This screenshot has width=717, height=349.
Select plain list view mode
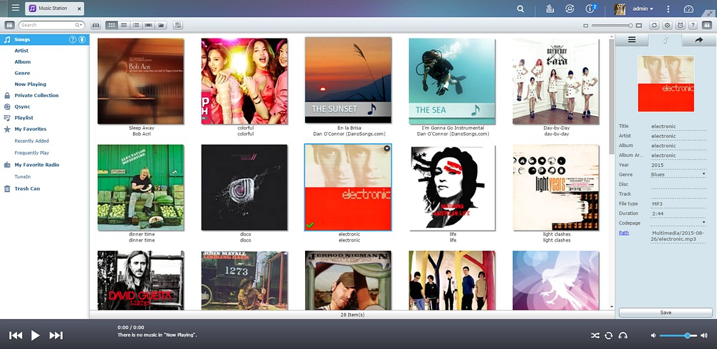click(124, 25)
